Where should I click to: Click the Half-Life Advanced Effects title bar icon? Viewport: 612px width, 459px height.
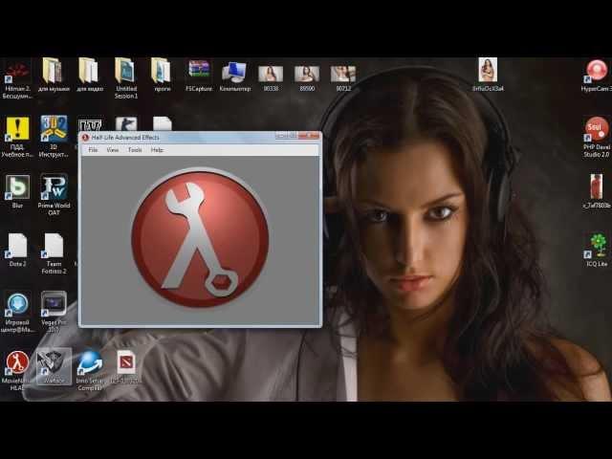click(x=85, y=138)
